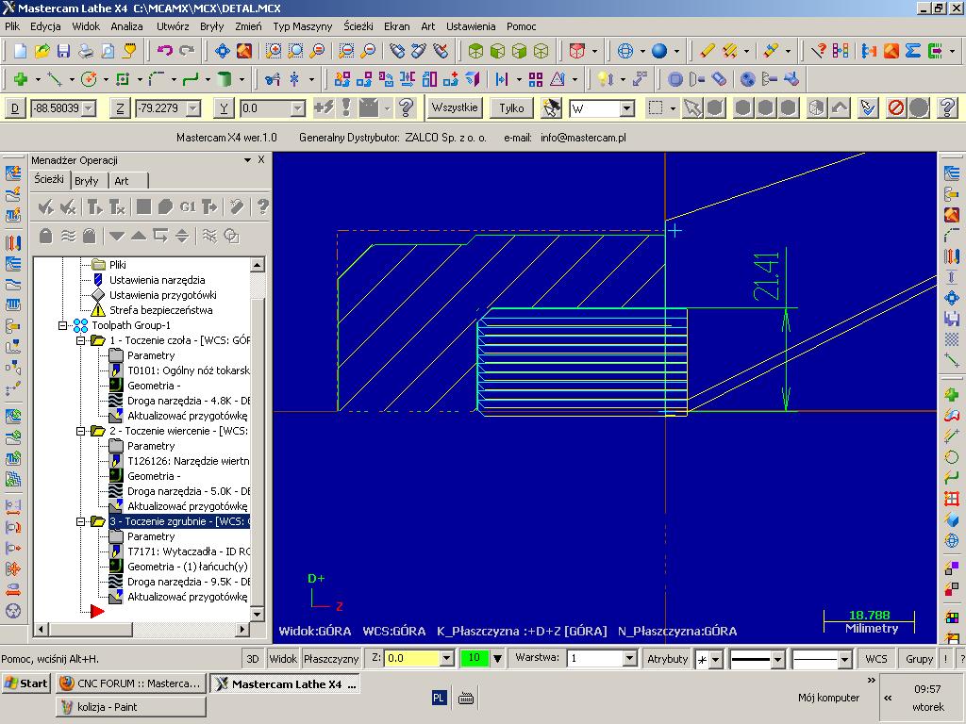Activate the zoom window magnifier with red plus

click(273, 51)
